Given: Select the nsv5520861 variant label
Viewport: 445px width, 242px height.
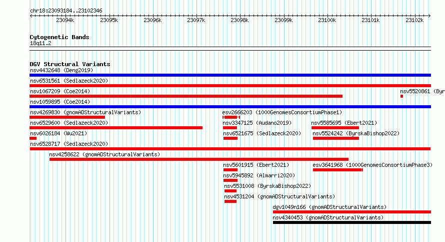Looking at the screenshot, I should [x=422, y=91].
